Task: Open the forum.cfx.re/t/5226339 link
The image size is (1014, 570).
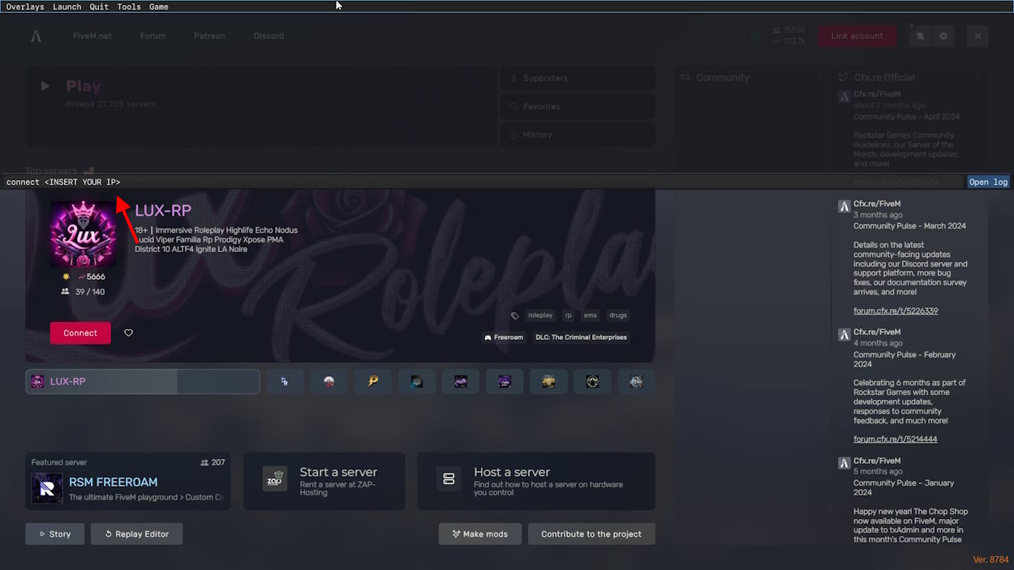Action: (x=895, y=311)
